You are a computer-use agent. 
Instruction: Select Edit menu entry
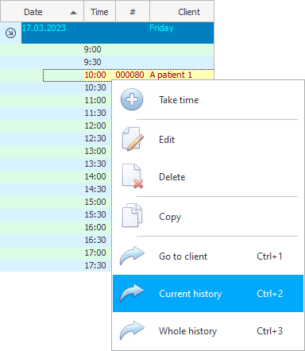click(x=208, y=139)
